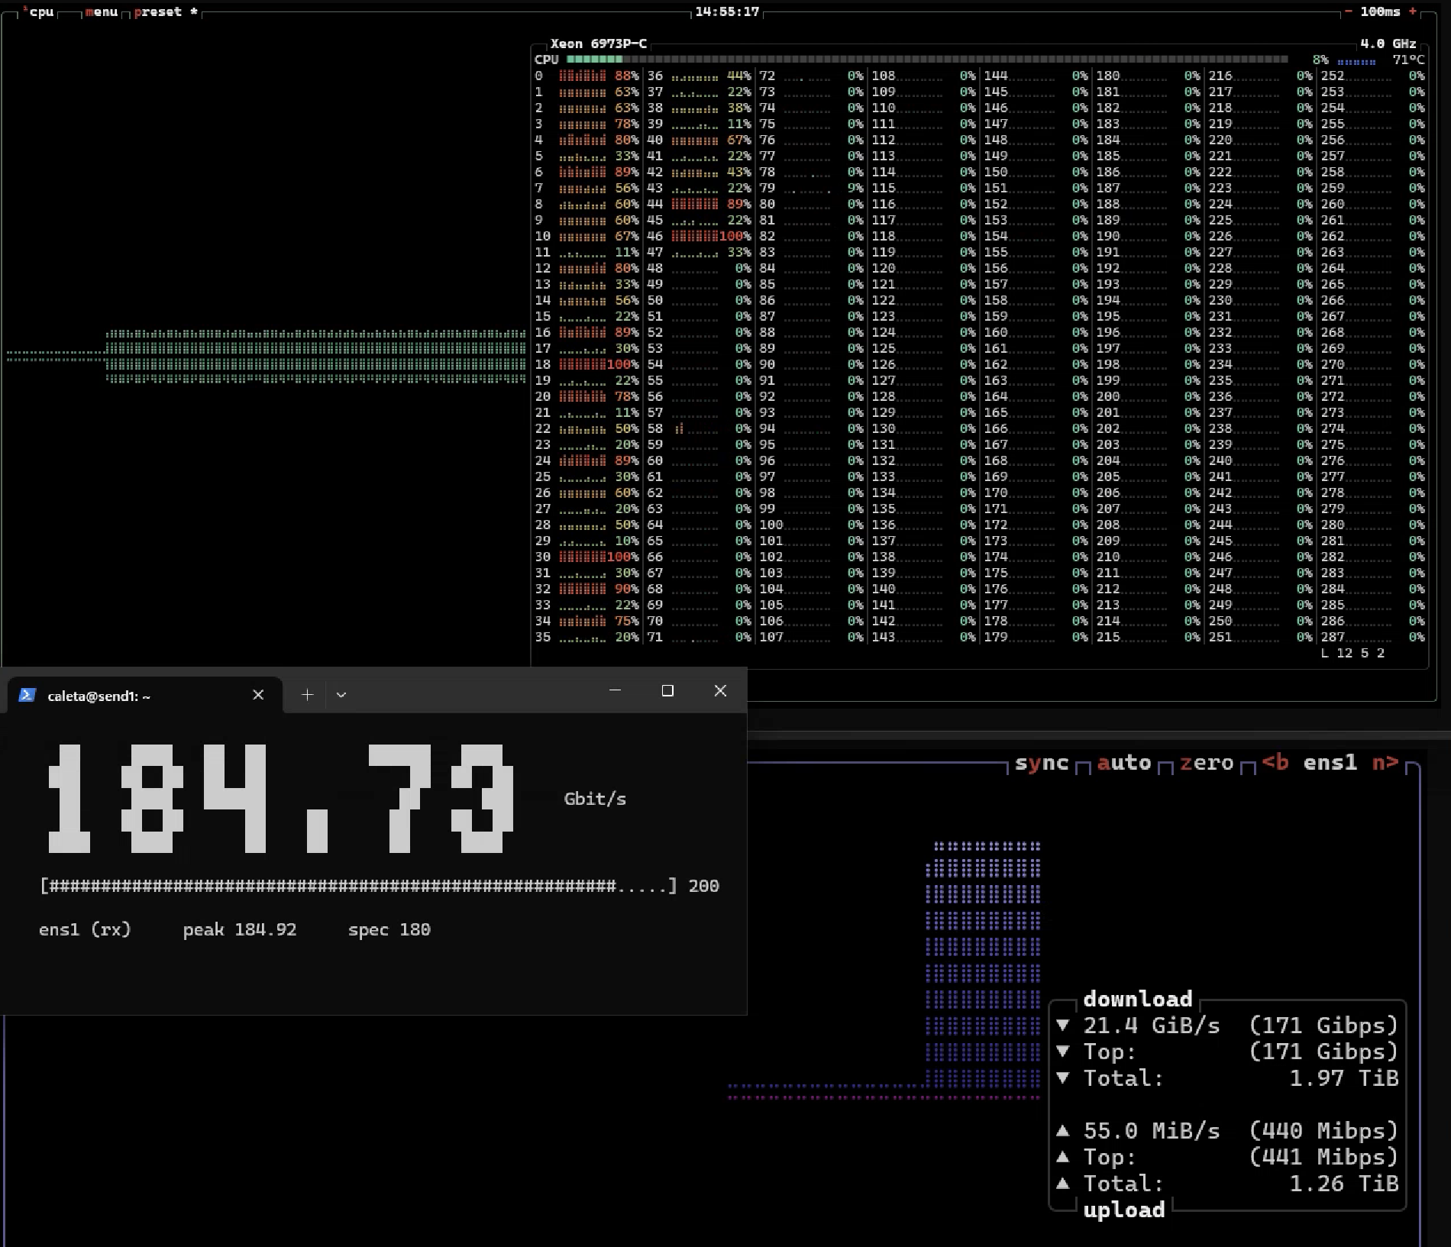Click the load average 'L 12 5 2'

point(1352,653)
